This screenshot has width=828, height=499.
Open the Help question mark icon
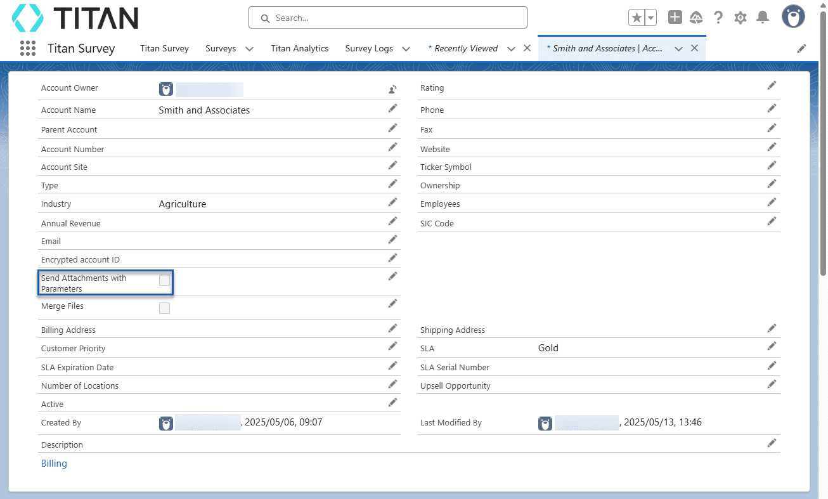pyautogui.click(x=718, y=18)
